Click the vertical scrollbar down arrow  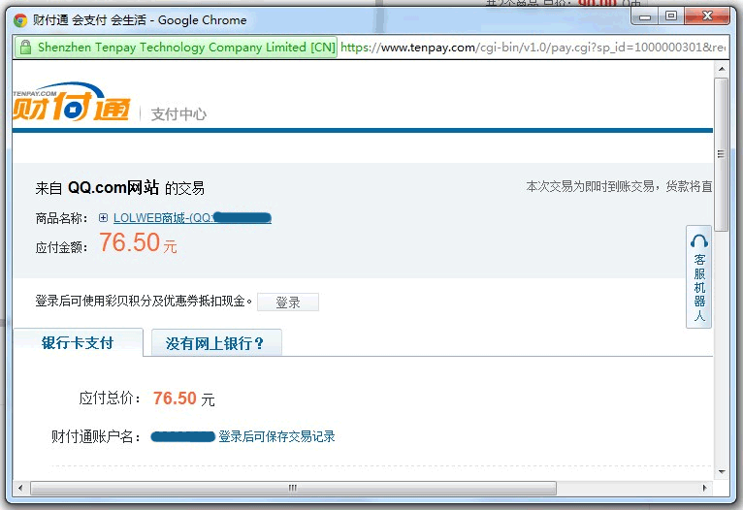[x=721, y=471]
